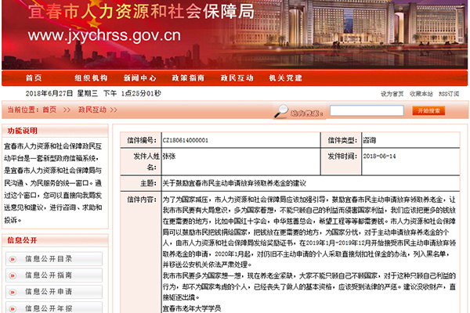
Task: Click 政民互动 in the breadcrumb path
Action: tap(92, 110)
